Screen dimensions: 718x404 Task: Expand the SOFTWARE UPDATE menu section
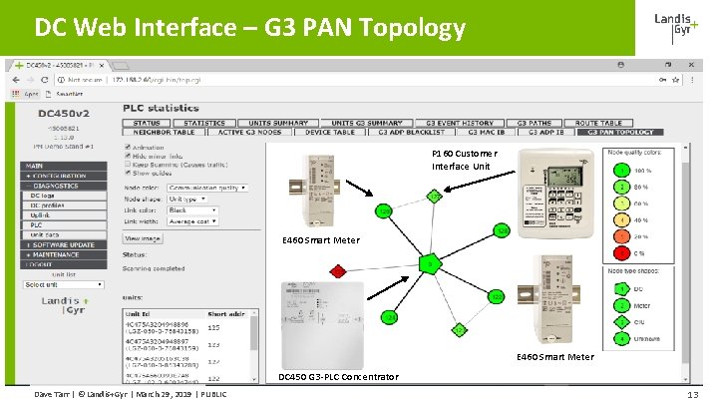(64, 245)
